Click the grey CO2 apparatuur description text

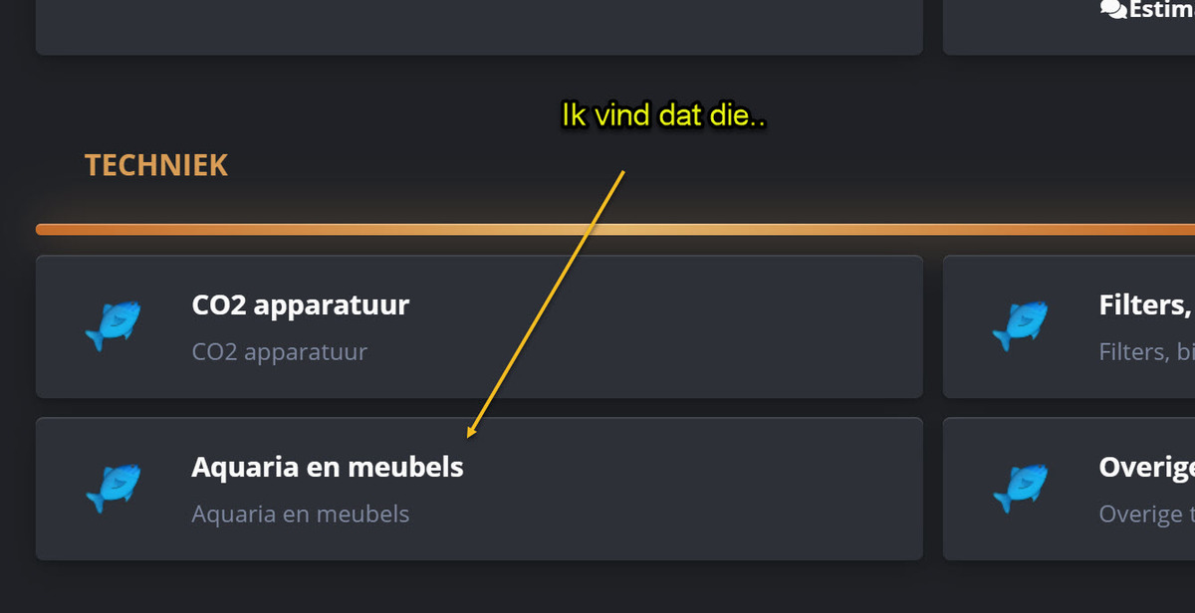[x=279, y=352]
